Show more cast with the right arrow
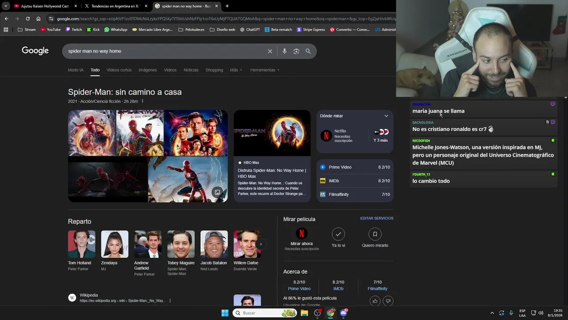The image size is (568, 320). tap(261, 244)
